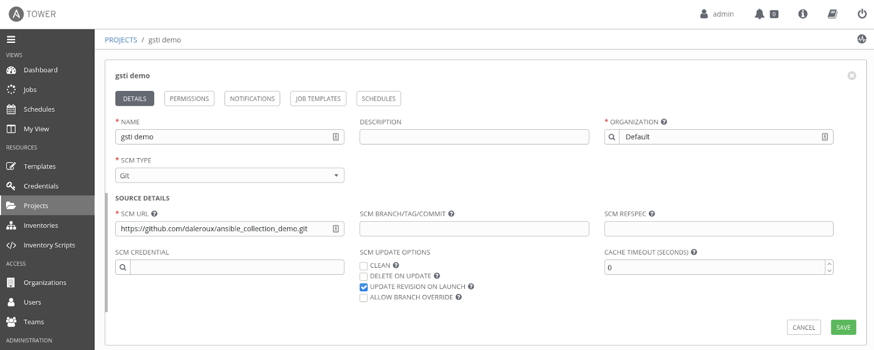Open Inventories in the sidebar
Image resolution: width=874 pixels, height=350 pixels.
[x=40, y=226]
